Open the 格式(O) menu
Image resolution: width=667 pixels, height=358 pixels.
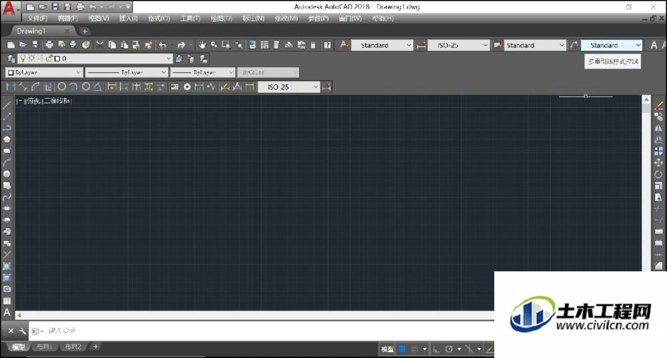(x=159, y=18)
